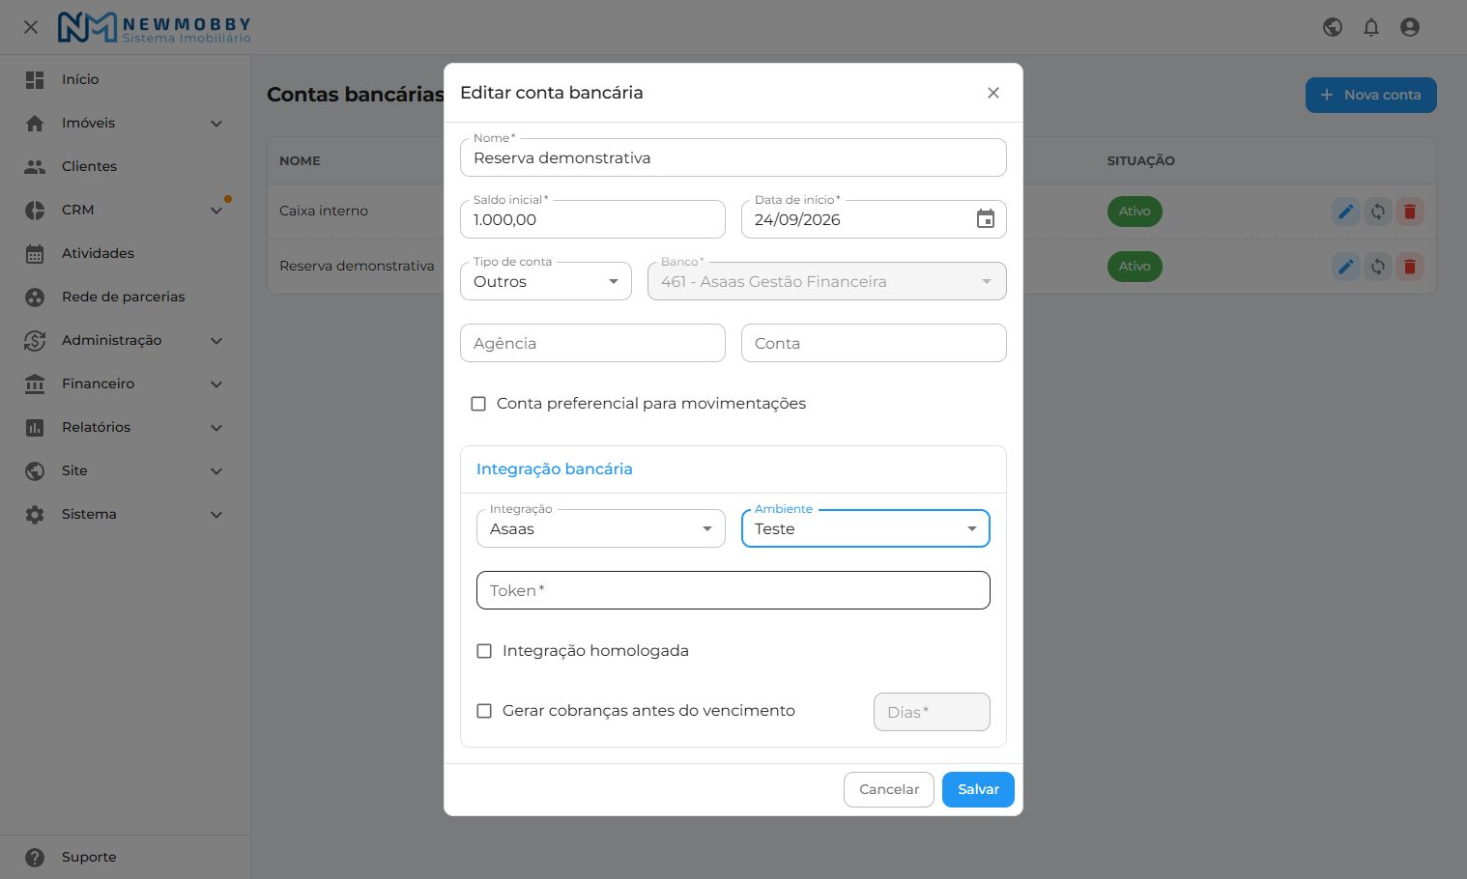Open the Banco dropdown
This screenshot has width=1467, height=879.
point(827,281)
